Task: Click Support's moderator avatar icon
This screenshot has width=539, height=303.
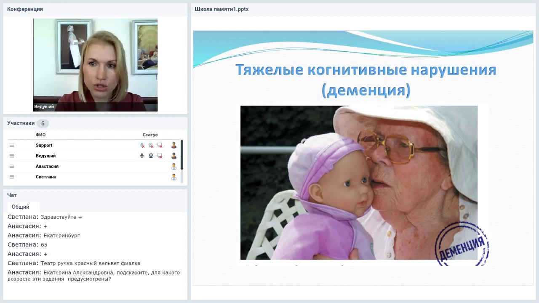Action: [174, 145]
